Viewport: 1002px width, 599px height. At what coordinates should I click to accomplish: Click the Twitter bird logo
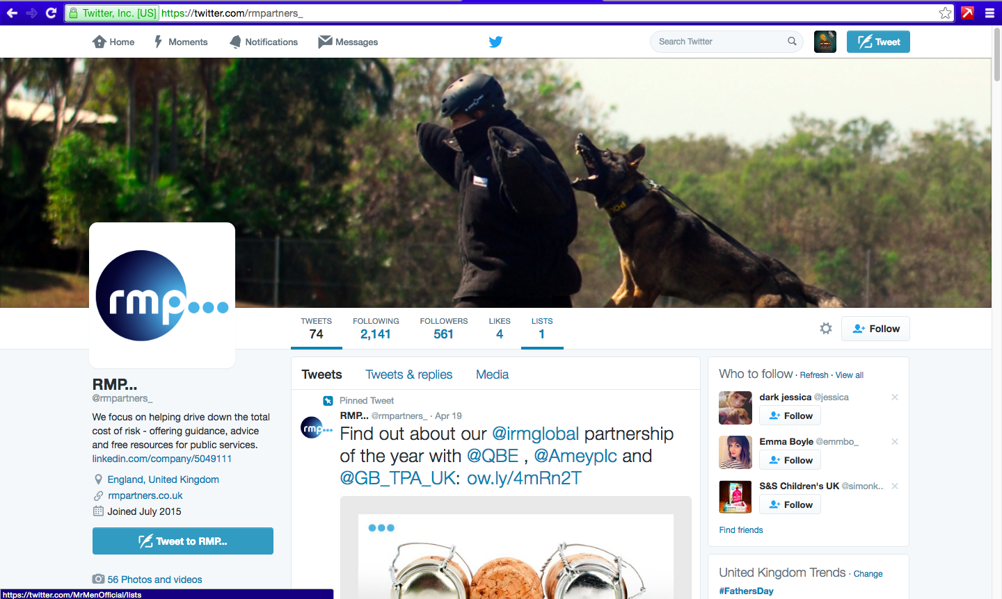pyautogui.click(x=495, y=42)
